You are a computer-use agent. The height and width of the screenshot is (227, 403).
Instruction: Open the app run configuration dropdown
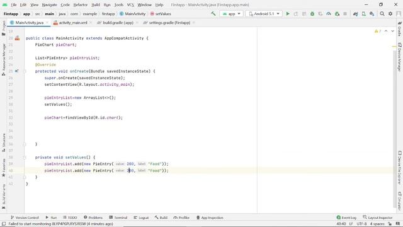click(232, 14)
